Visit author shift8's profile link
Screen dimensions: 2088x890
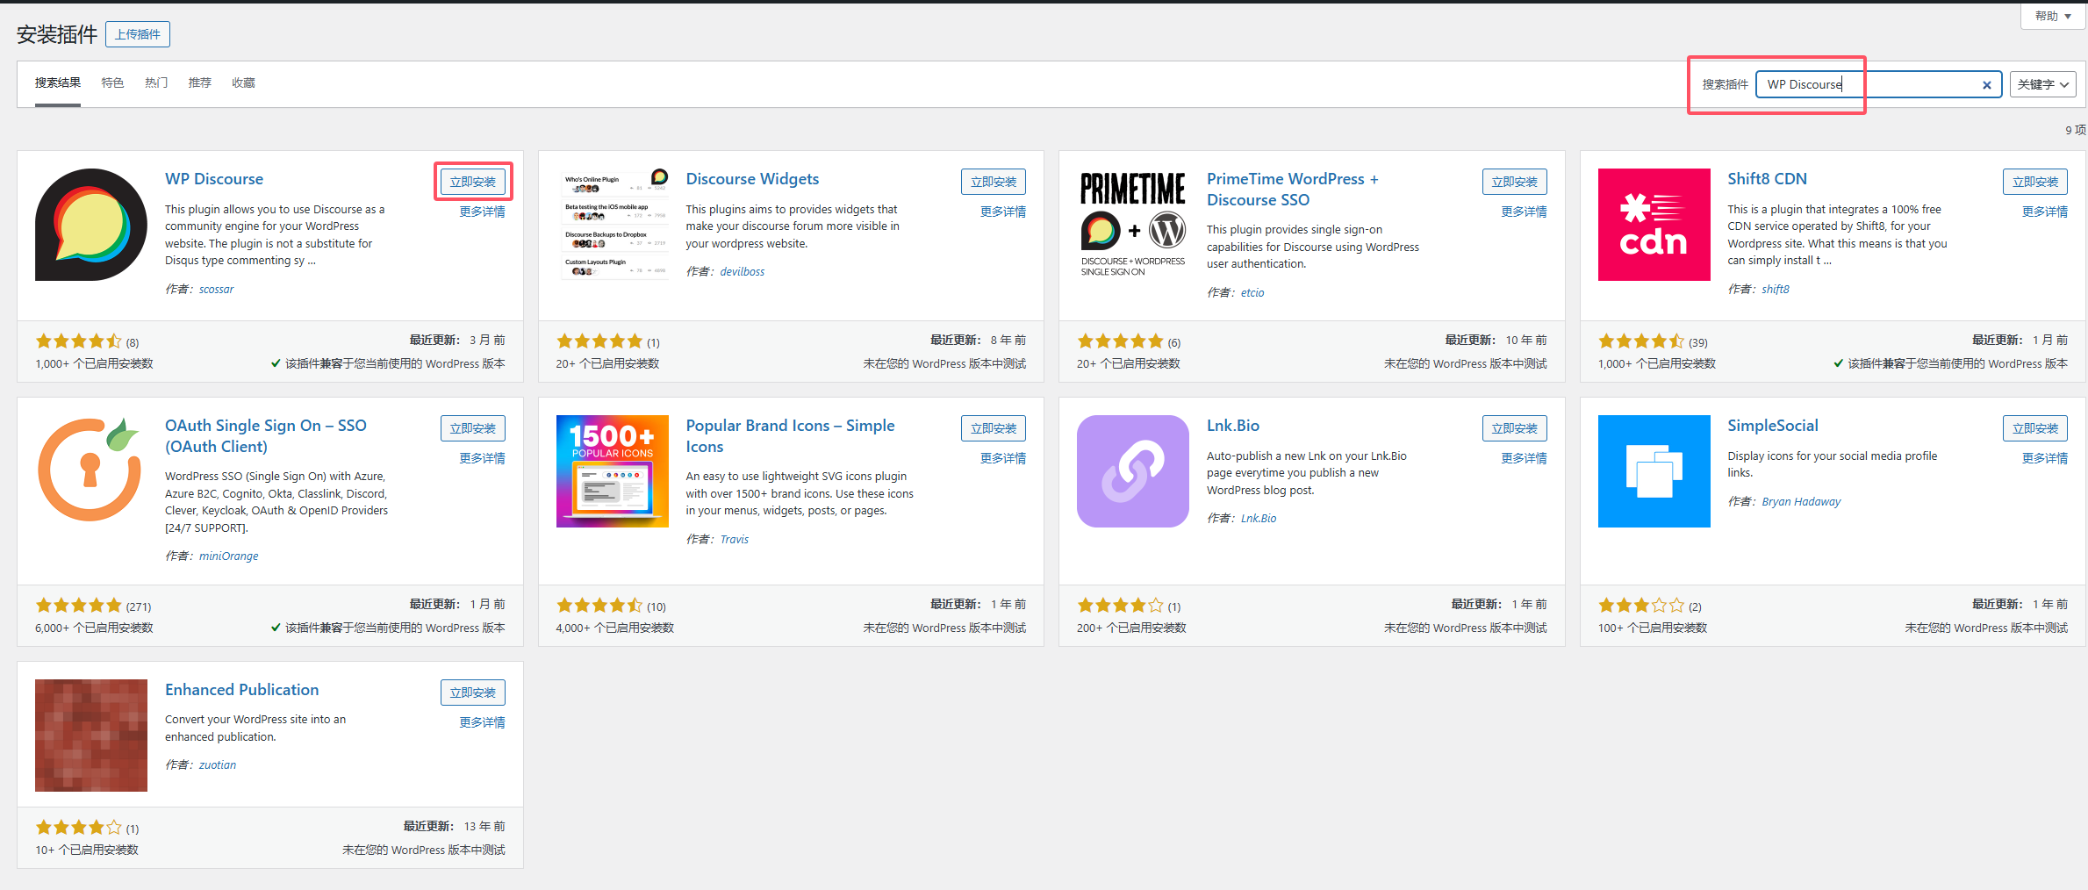[x=1776, y=290]
